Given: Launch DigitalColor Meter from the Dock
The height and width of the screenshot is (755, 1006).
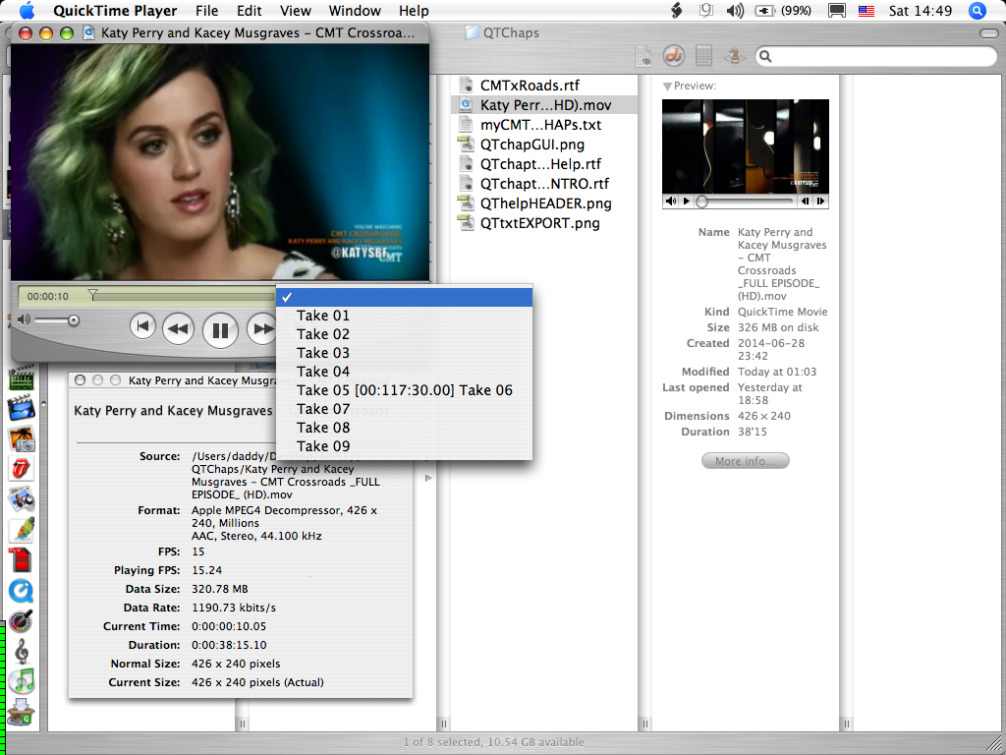Looking at the screenshot, I should (x=22, y=621).
